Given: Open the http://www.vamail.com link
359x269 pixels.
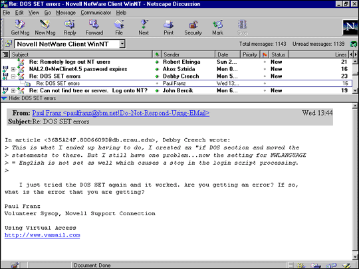Looking at the screenshot, I should (43, 235).
